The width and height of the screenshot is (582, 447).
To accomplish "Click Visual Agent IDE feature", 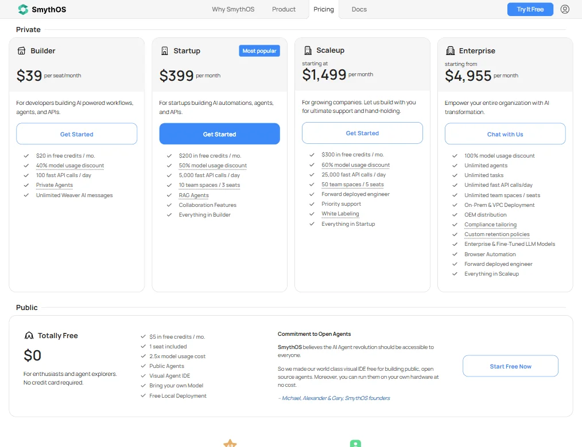I will point(170,375).
